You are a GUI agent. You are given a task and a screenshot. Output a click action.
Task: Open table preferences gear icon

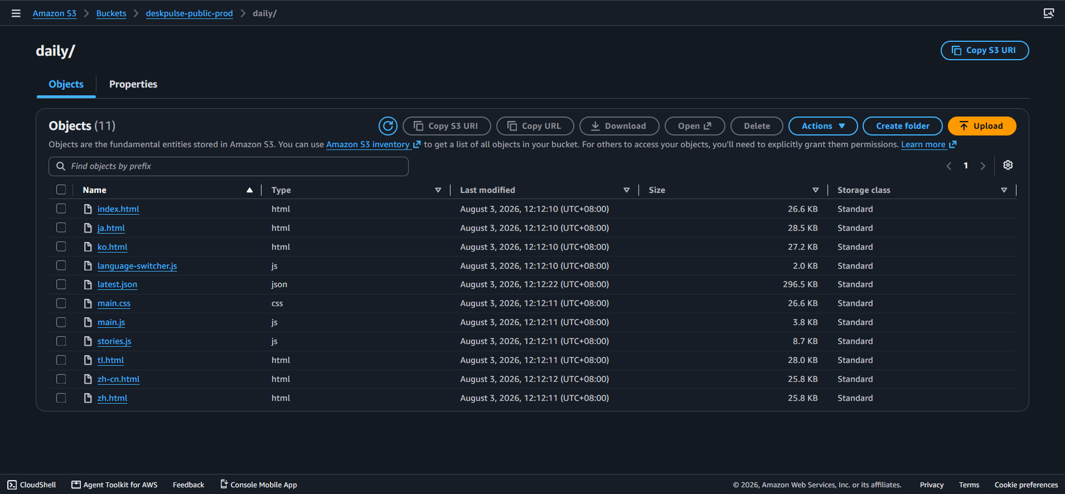pyautogui.click(x=1008, y=165)
